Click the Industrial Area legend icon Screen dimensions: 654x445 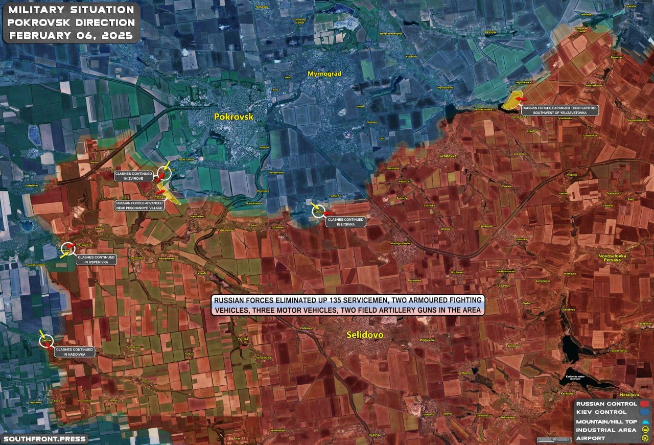click(x=646, y=430)
